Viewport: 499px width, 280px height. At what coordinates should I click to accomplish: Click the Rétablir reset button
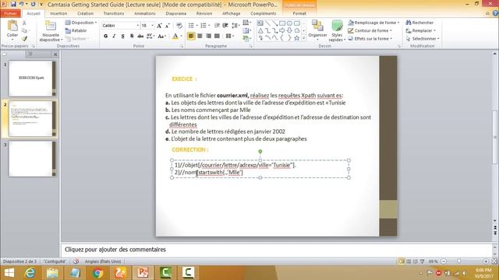76,30
